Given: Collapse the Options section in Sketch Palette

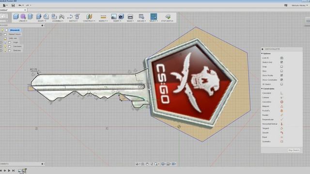Looking at the screenshot, I should pyautogui.click(x=262, y=54).
